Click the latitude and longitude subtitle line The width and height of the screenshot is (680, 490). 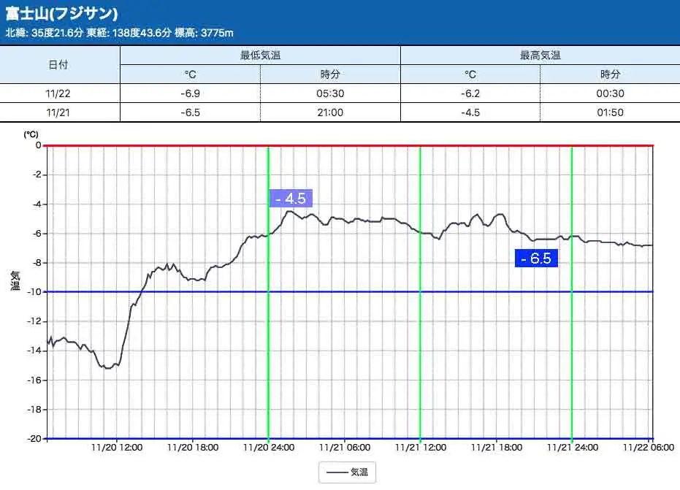pos(119,33)
